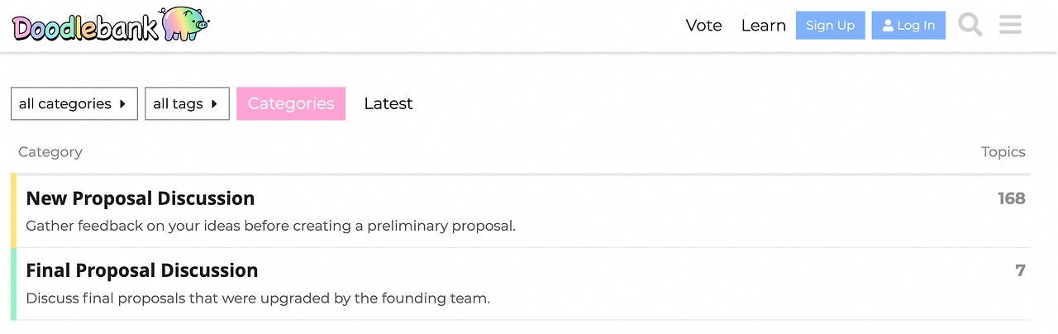Select the Categories tab
1058x334 pixels.
point(291,103)
